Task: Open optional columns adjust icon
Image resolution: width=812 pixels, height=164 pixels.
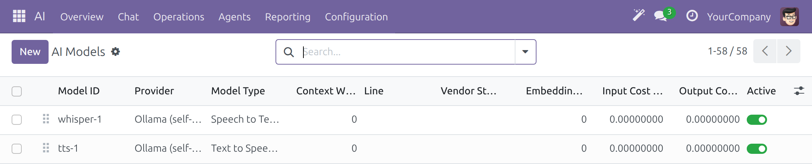Action: [x=799, y=91]
